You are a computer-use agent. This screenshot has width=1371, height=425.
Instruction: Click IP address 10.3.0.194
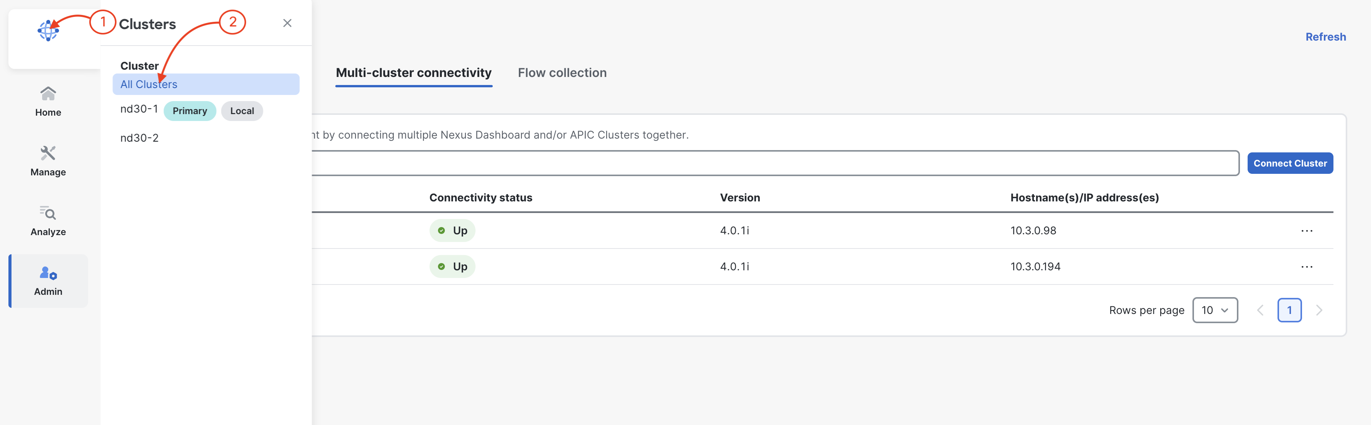point(1035,267)
